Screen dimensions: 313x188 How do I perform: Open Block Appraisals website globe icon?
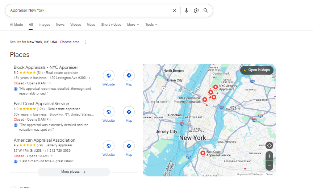(x=108, y=76)
